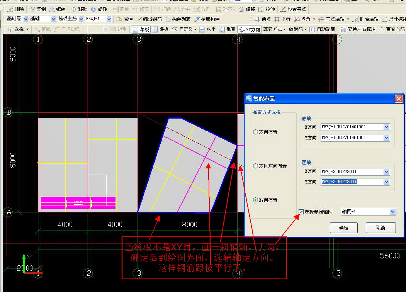
Task: Click 删除辅轴 tool
Action: [x=365, y=19]
